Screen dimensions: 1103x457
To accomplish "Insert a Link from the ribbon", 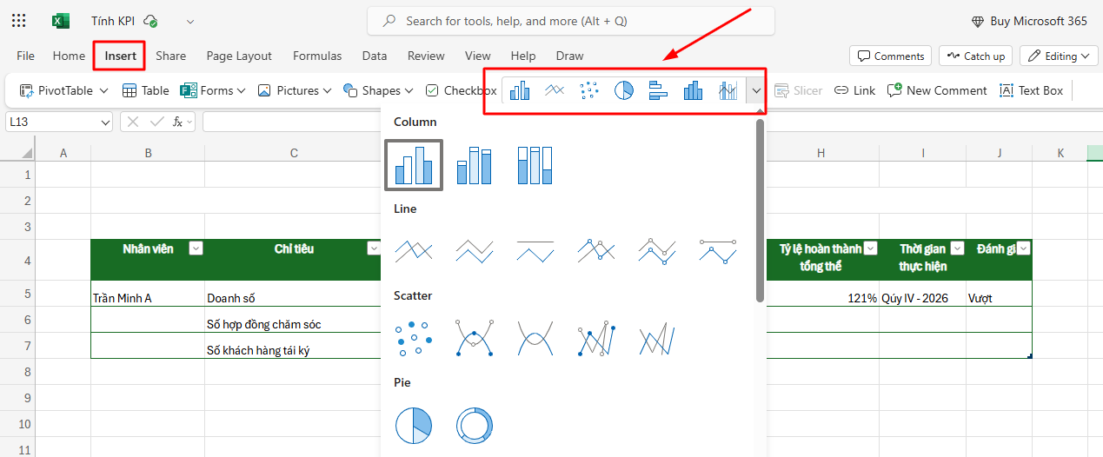I will (x=854, y=90).
